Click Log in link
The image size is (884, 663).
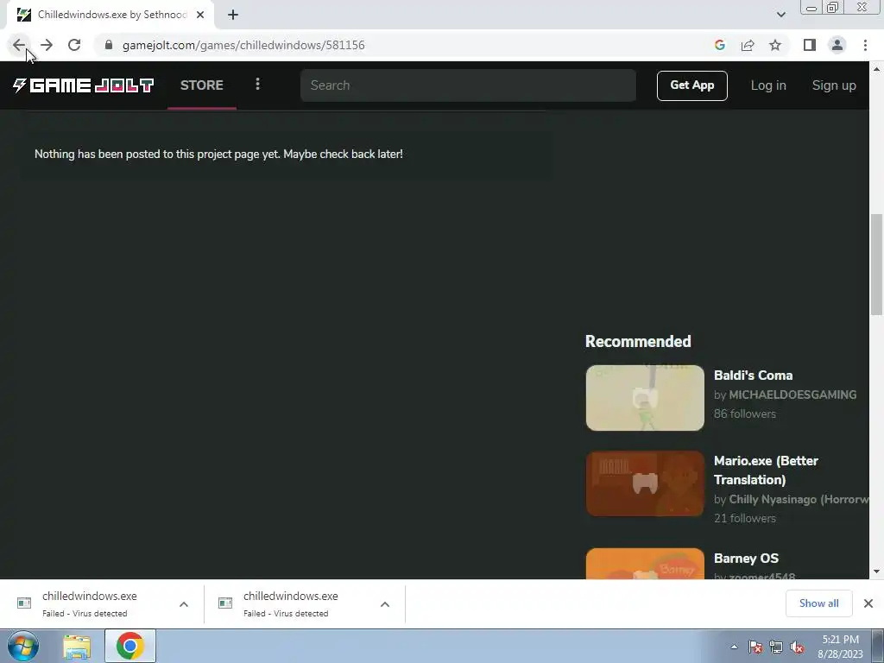(x=767, y=85)
